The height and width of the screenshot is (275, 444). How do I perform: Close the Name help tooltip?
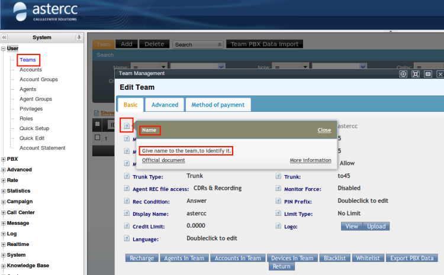[324, 130]
